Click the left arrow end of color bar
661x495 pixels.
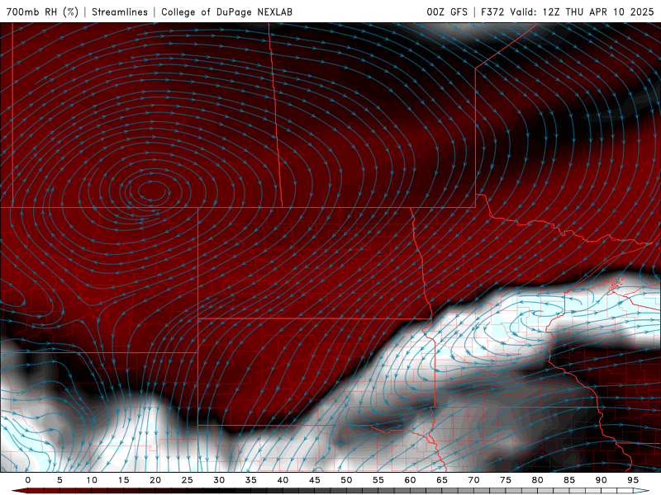click(19, 491)
